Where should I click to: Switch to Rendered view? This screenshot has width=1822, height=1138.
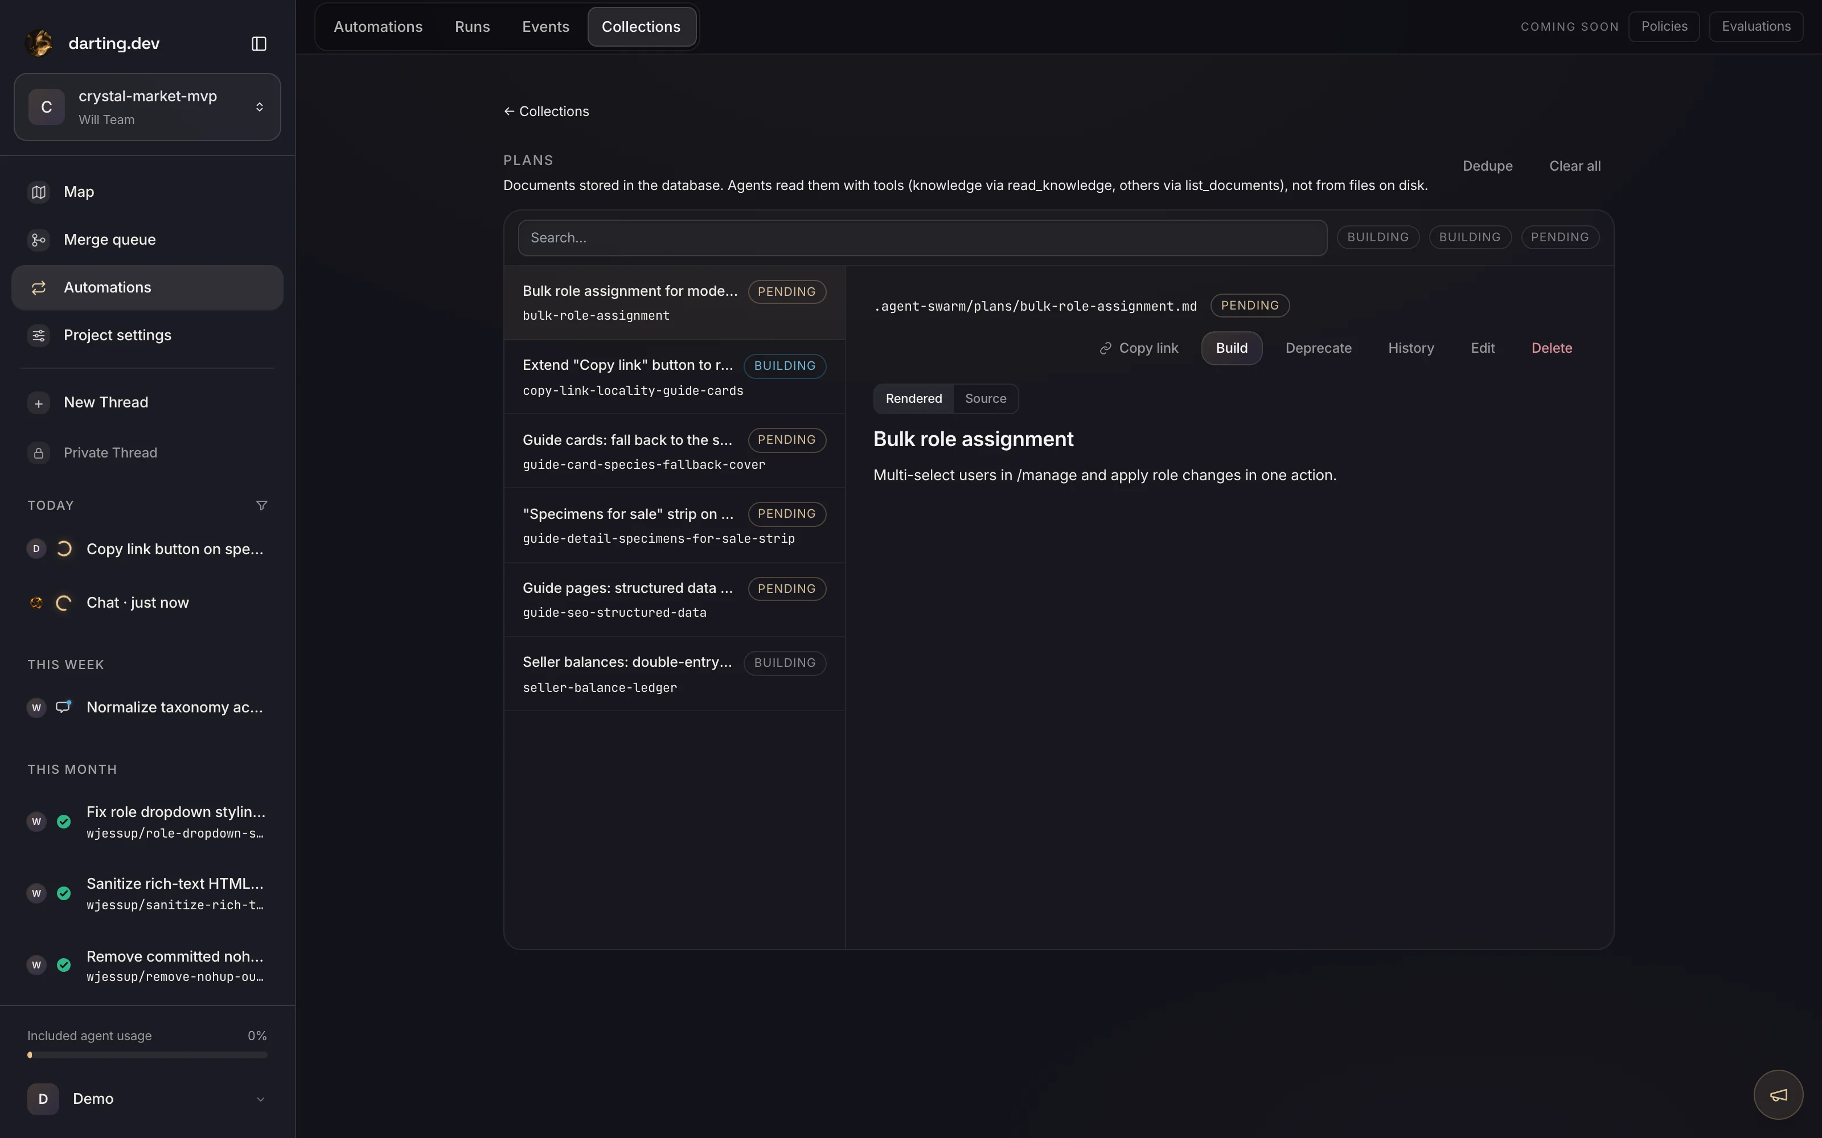(x=913, y=399)
